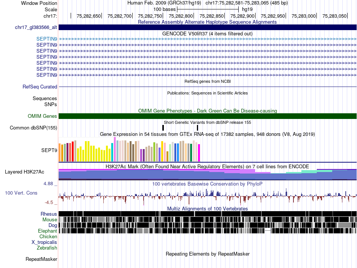
Task: Click Multiz Alignments of 100 Vertebrates title
Action: click(207, 209)
